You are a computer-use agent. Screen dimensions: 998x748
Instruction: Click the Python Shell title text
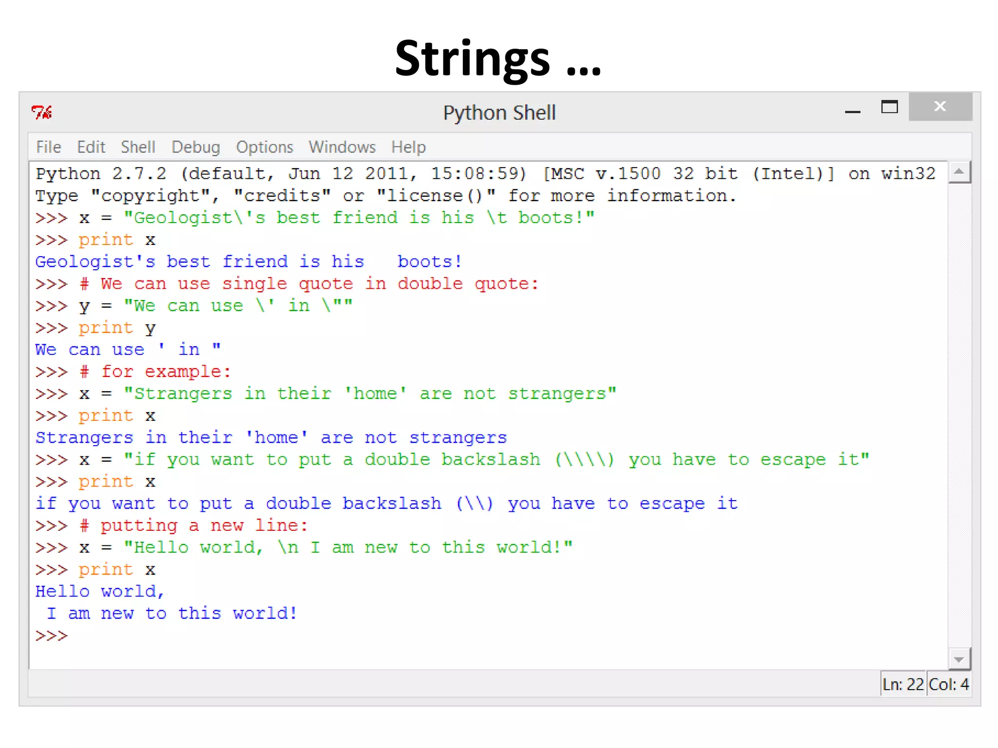[x=499, y=113]
